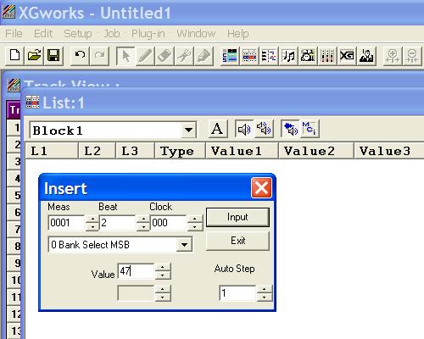The width and height of the screenshot is (424, 339).
Task: Click the Meas field showing 0001
Action: click(x=67, y=223)
